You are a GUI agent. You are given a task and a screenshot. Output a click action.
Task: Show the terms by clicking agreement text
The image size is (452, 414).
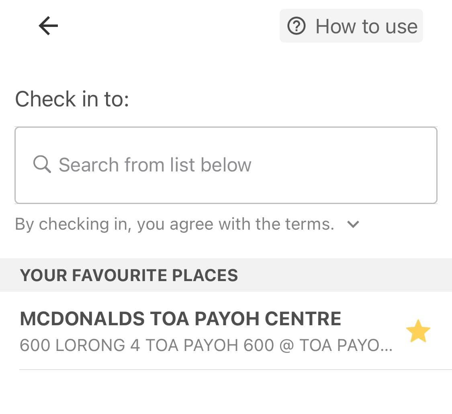pyautogui.click(x=174, y=224)
